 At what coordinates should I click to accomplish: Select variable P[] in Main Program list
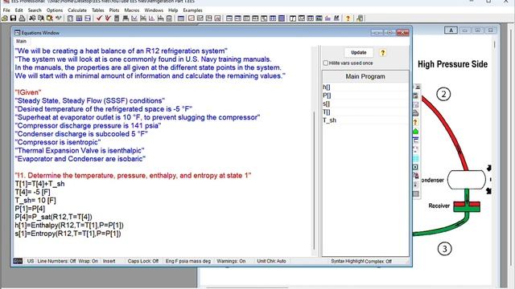pyautogui.click(x=365, y=96)
